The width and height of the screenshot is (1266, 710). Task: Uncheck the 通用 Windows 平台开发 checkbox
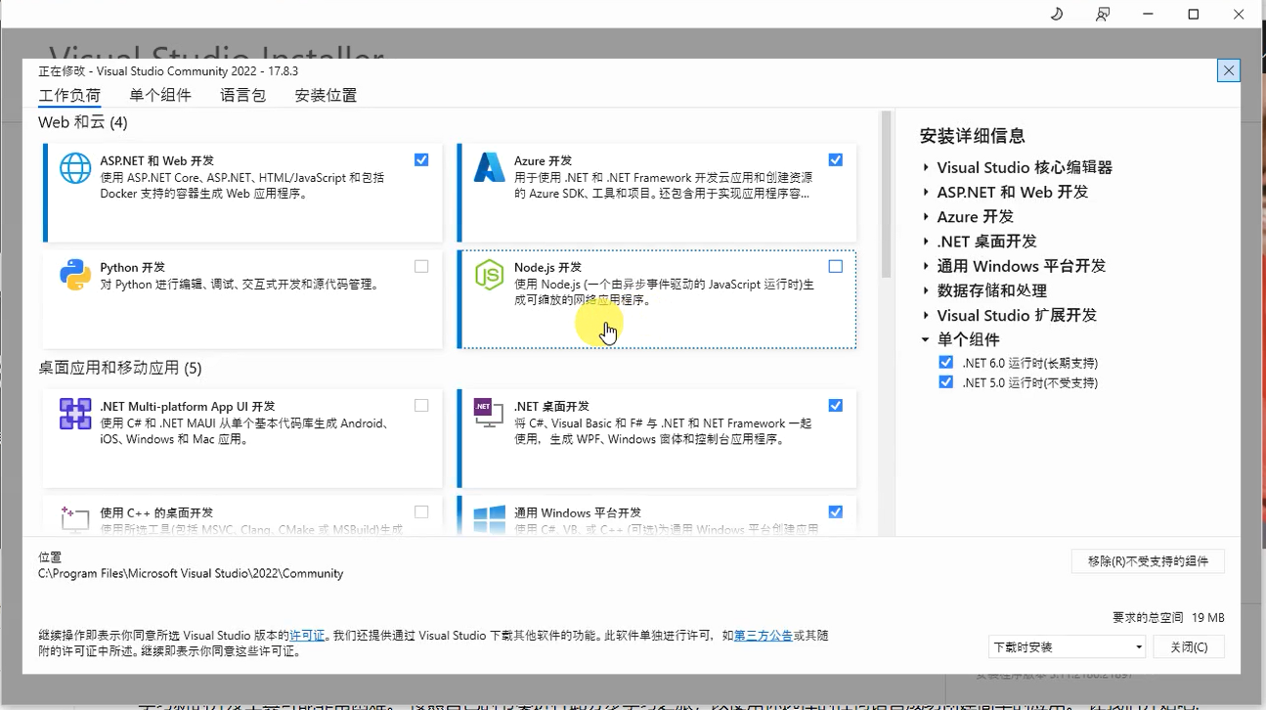836,511
